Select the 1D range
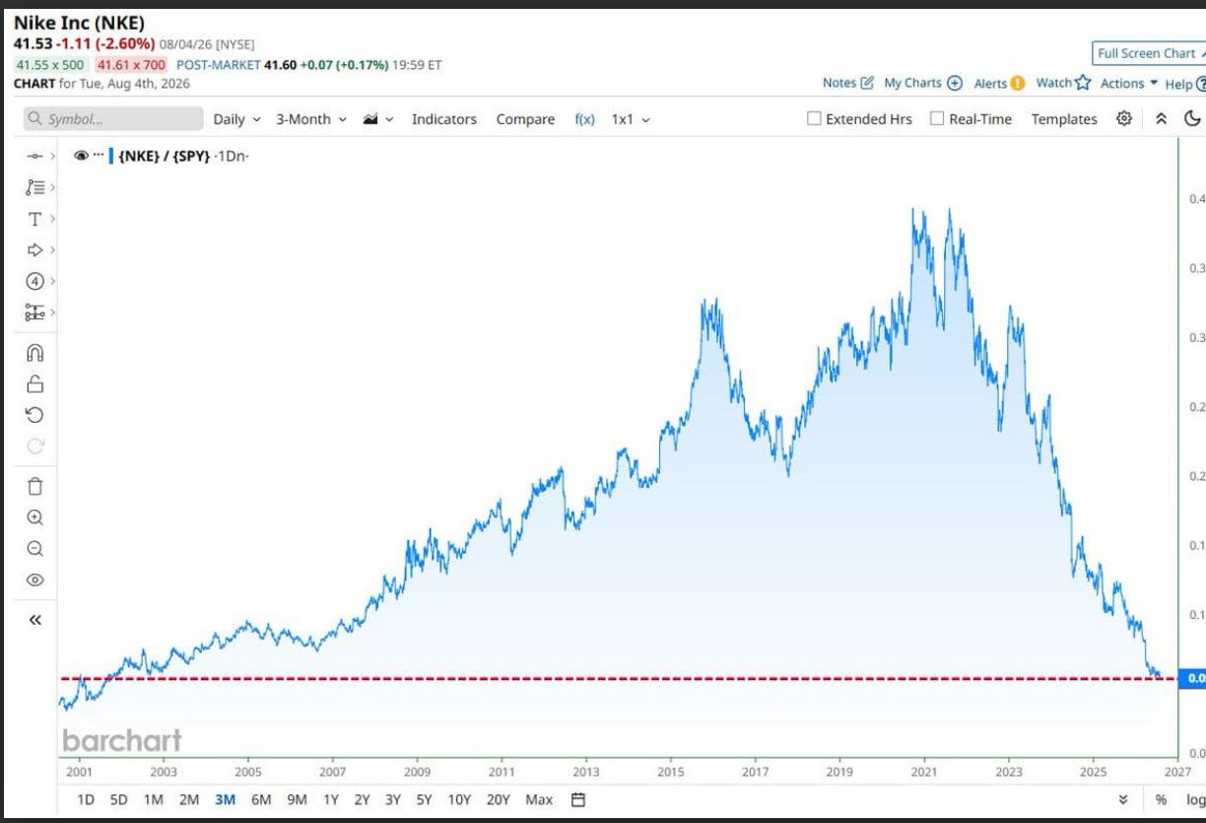 coord(86,799)
